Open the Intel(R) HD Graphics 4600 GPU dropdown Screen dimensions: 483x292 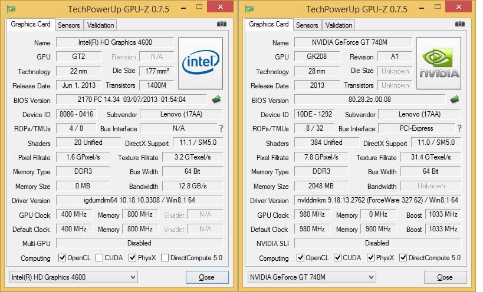click(74, 277)
